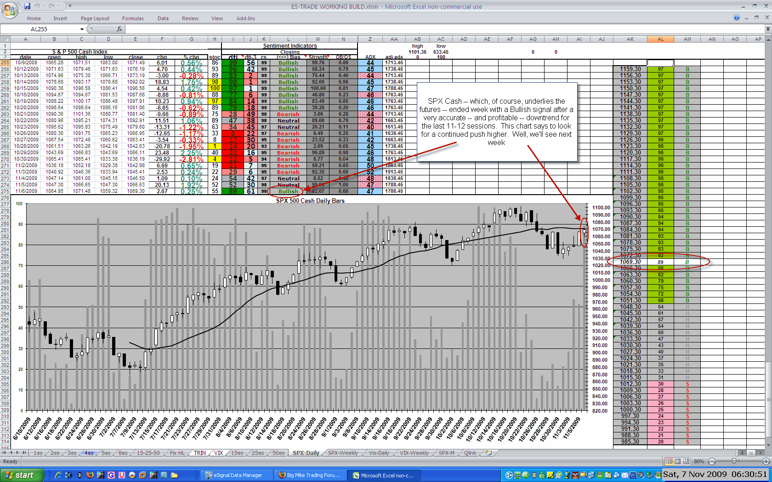The height and width of the screenshot is (482, 772).
Task: Click the zoom slider handle
Action: (734, 461)
